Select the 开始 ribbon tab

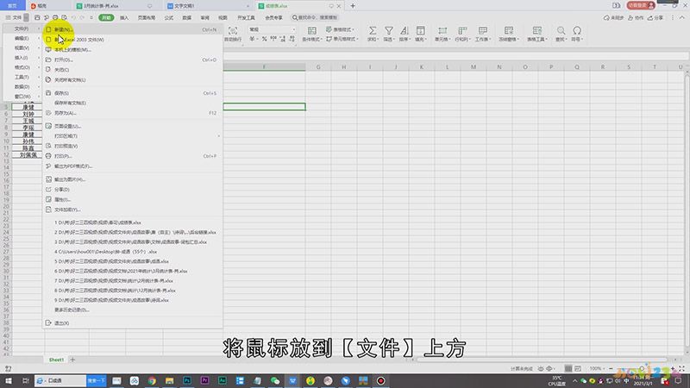click(x=106, y=17)
